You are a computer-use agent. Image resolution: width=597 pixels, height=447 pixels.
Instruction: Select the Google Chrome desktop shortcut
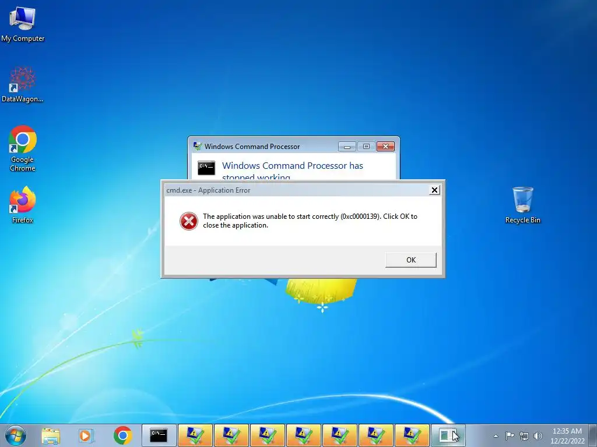pos(23,148)
